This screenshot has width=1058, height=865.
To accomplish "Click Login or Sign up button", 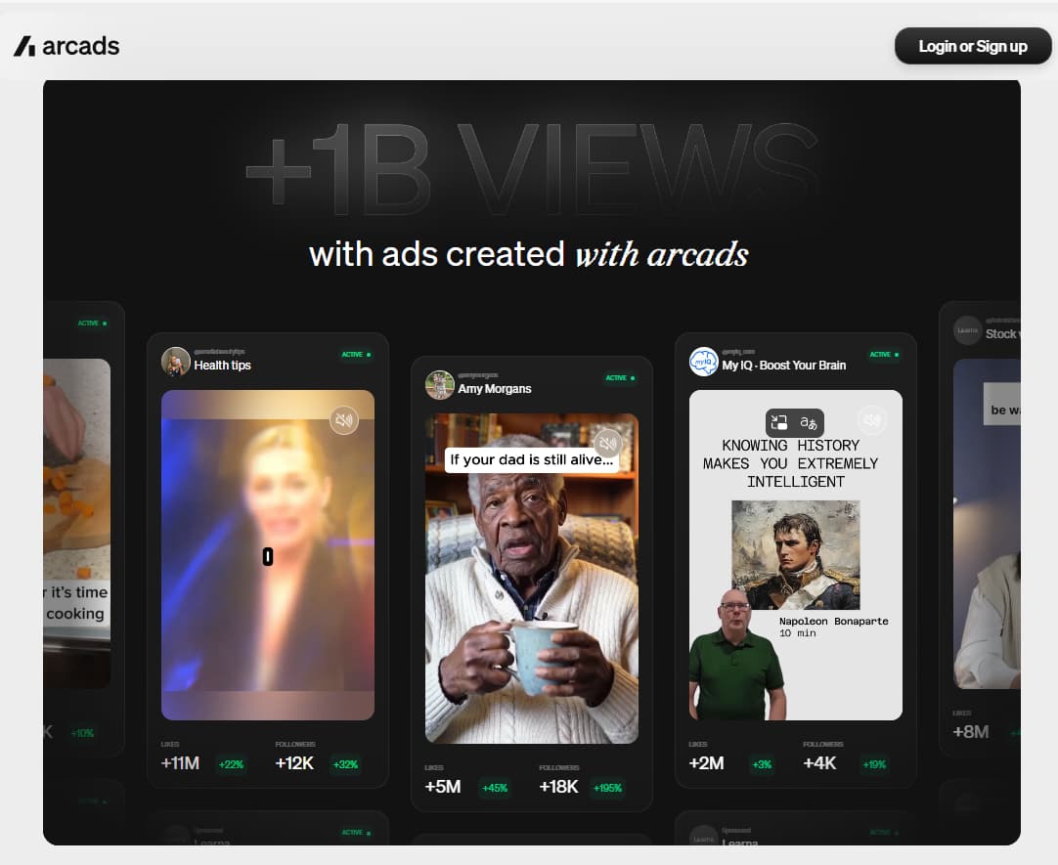I will (972, 46).
